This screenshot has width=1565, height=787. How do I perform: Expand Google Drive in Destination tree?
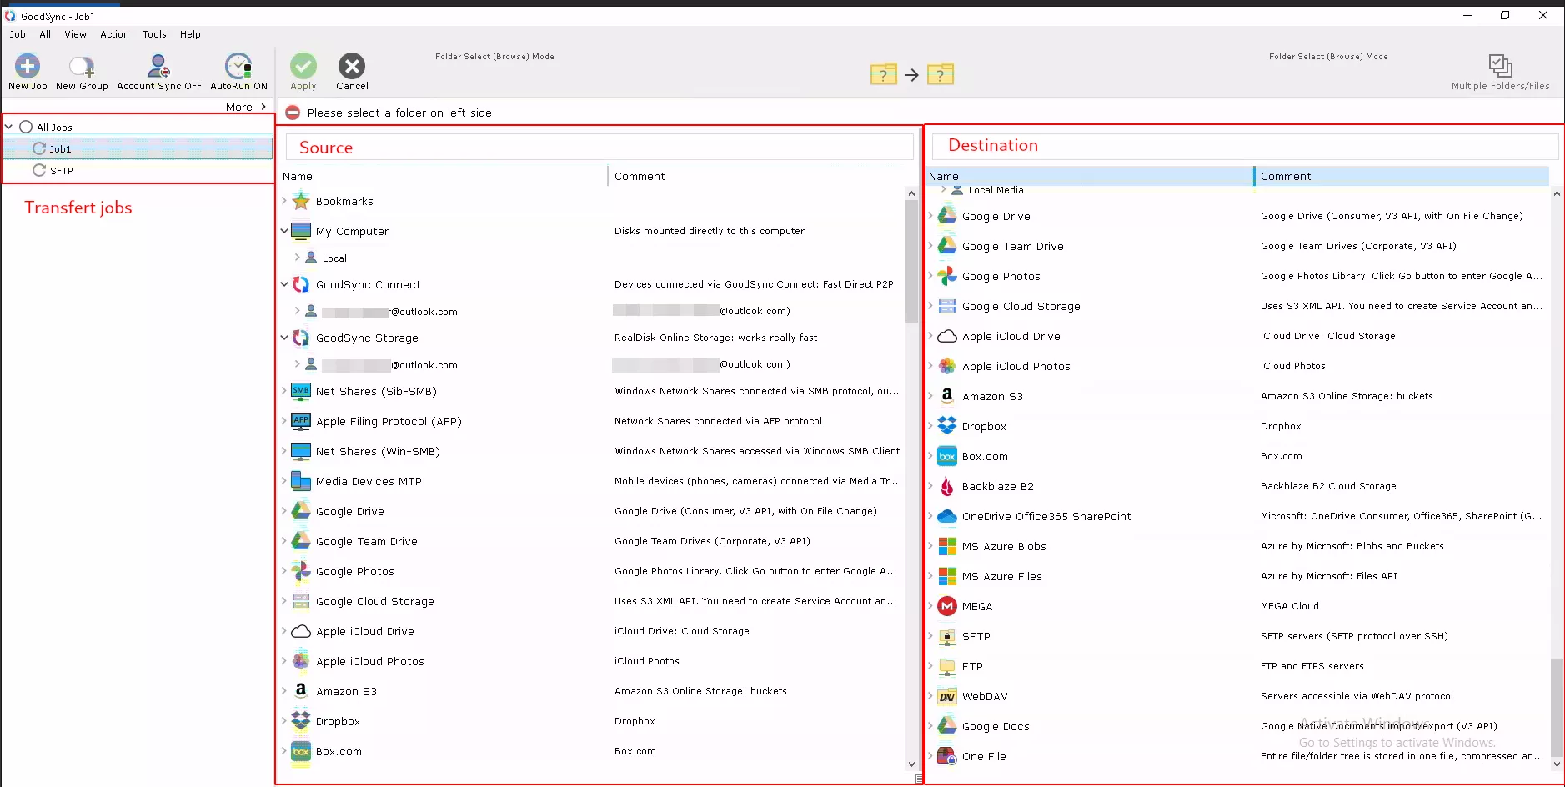pos(930,216)
